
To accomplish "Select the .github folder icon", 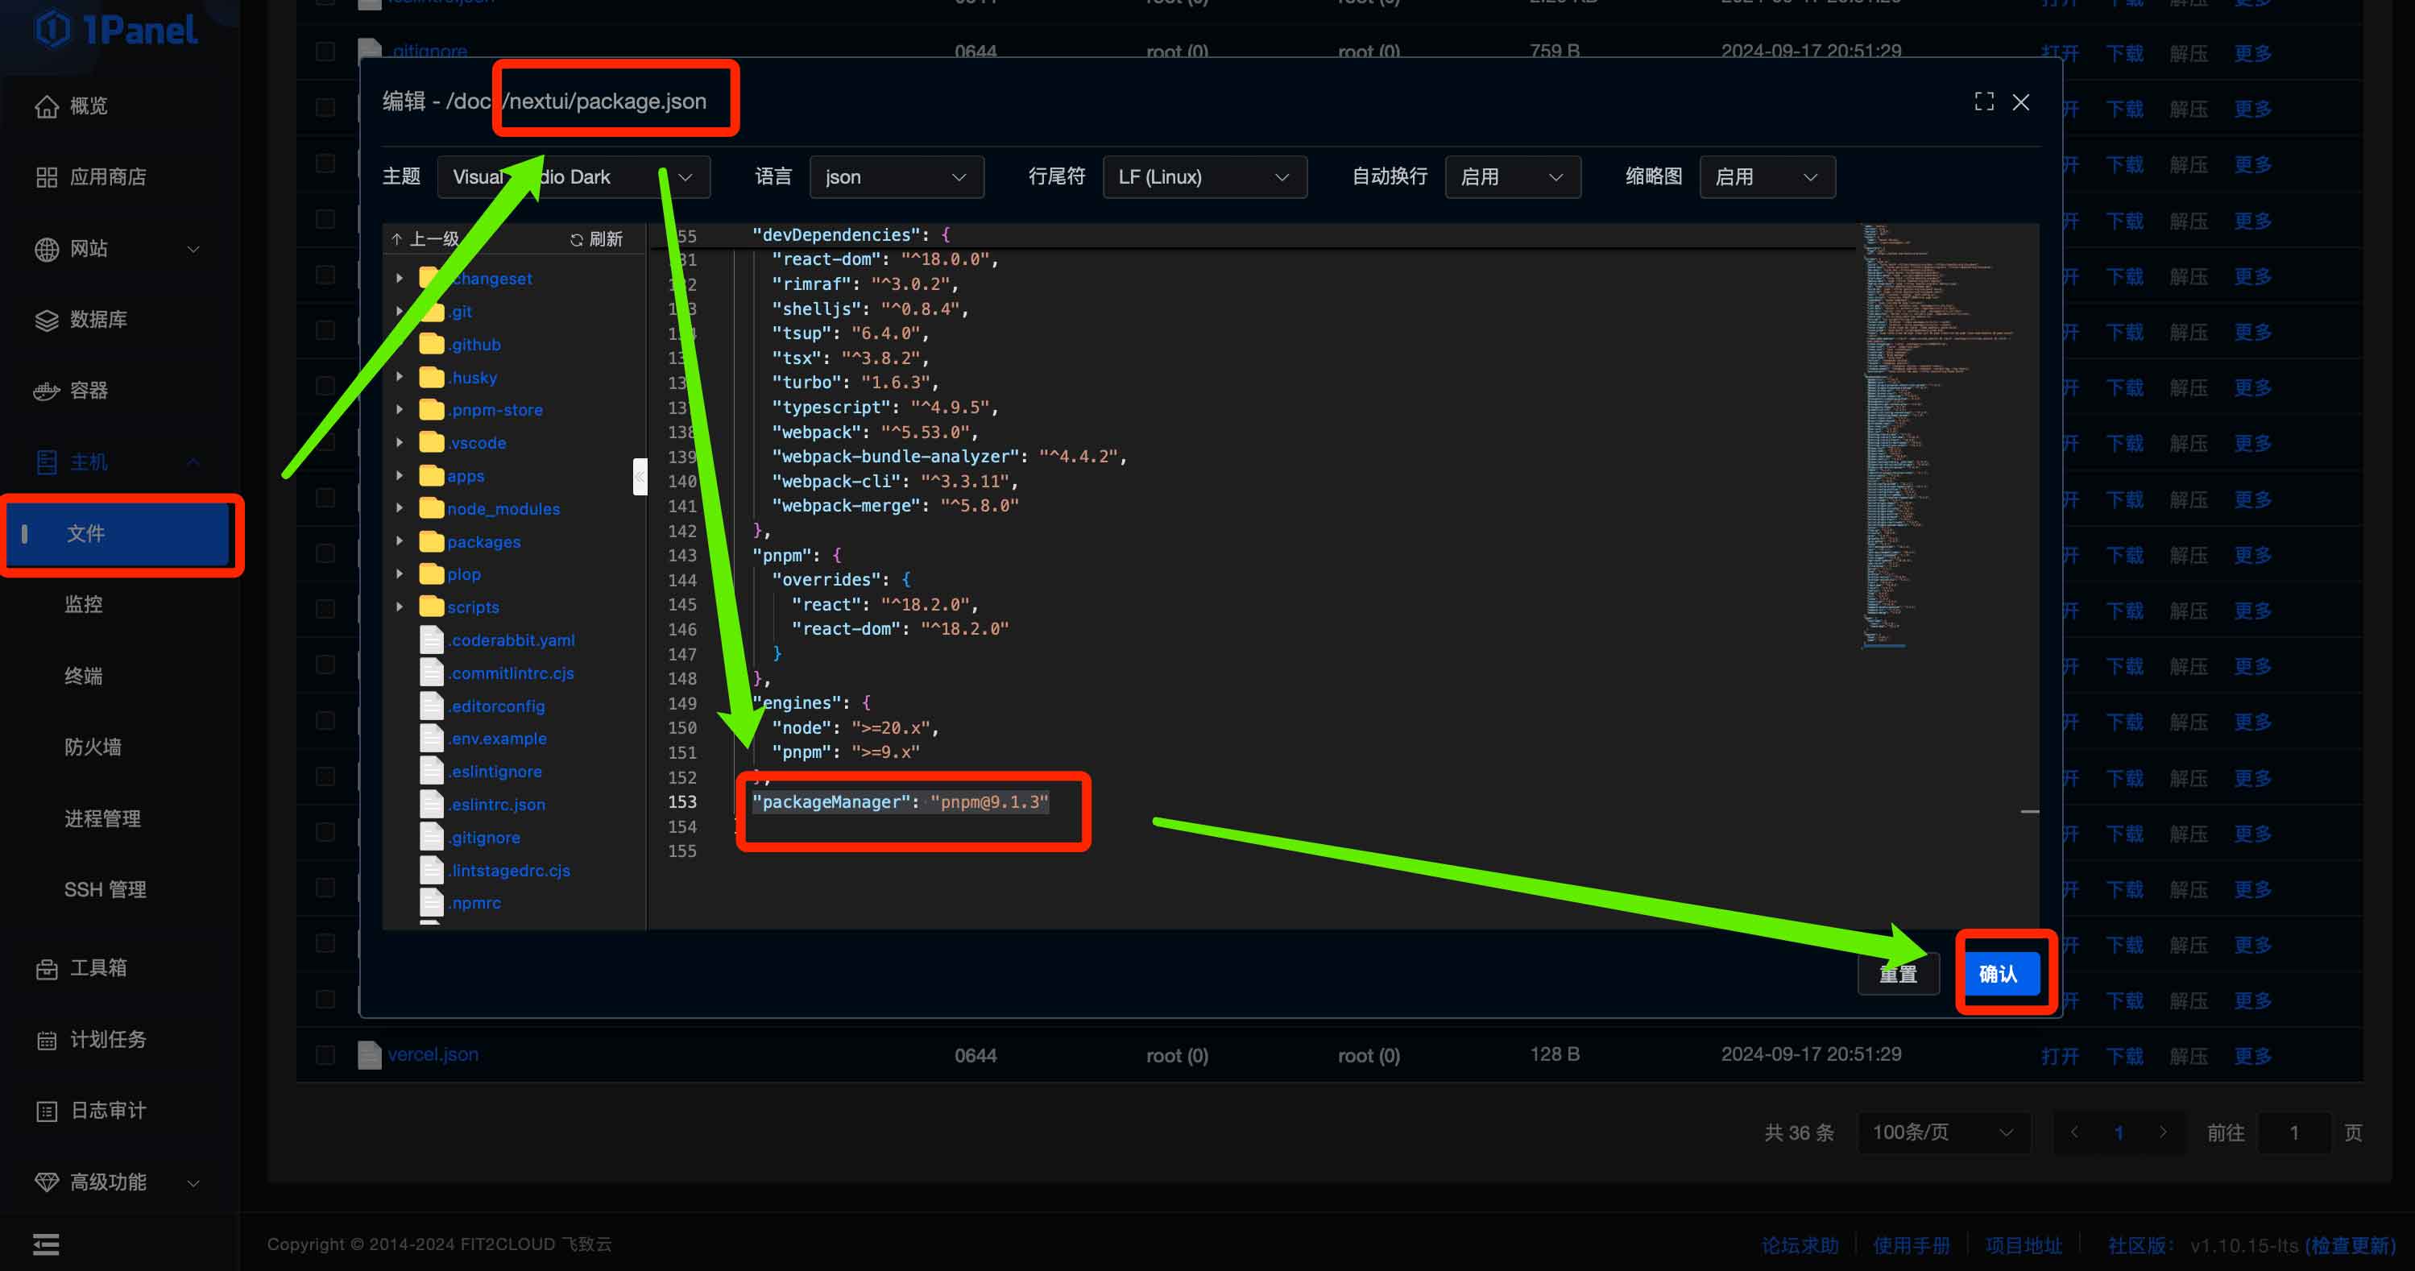I will click(431, 344).
